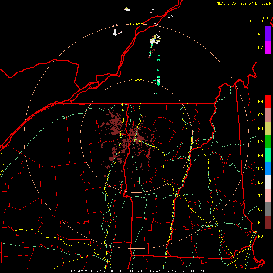Click the 'RA' legend label
This screenshot has width=273, height=273.
click(x=260, y=155)
